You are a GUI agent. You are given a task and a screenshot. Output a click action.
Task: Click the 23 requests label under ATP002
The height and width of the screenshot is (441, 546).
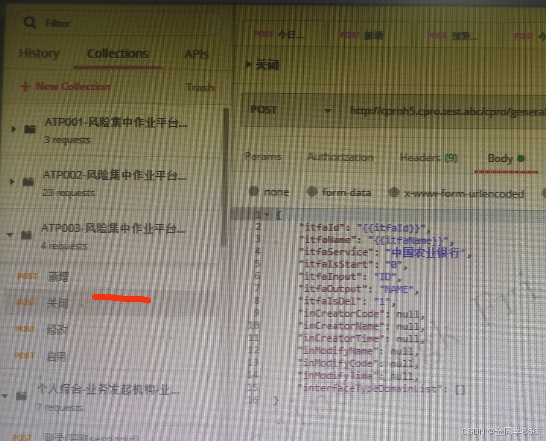pyautogui.click(x=68, y=193)
